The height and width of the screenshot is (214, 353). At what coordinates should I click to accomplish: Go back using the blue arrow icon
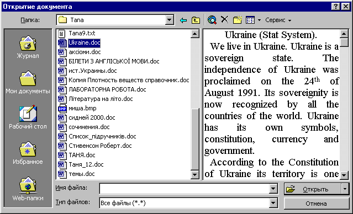(183, 20)
